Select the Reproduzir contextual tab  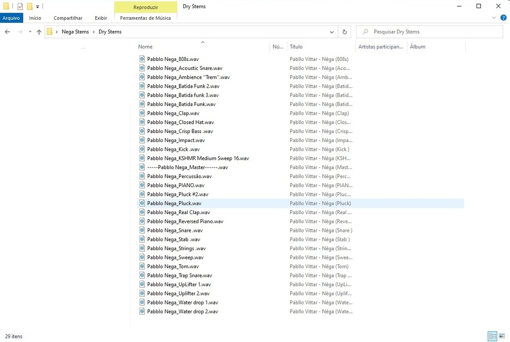pos(146,7)
